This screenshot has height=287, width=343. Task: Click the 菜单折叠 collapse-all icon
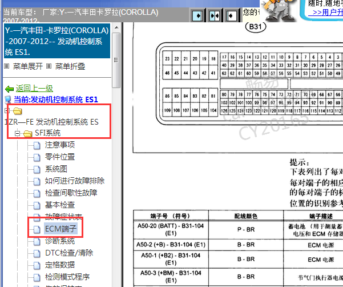coord(49,66)
